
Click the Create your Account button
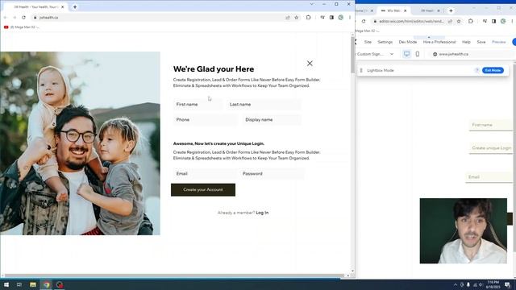click(x=203, y=190)
